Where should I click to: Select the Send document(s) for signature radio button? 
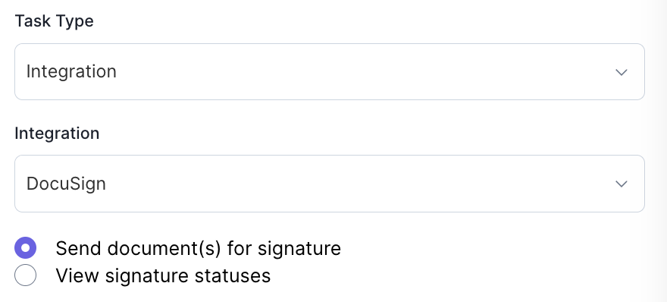tap(25, 248)
